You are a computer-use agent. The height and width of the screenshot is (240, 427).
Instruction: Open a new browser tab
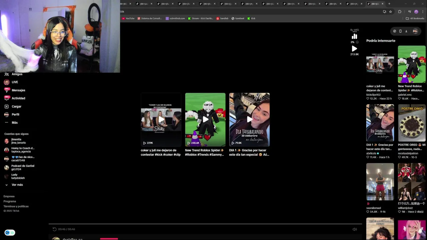389,4
